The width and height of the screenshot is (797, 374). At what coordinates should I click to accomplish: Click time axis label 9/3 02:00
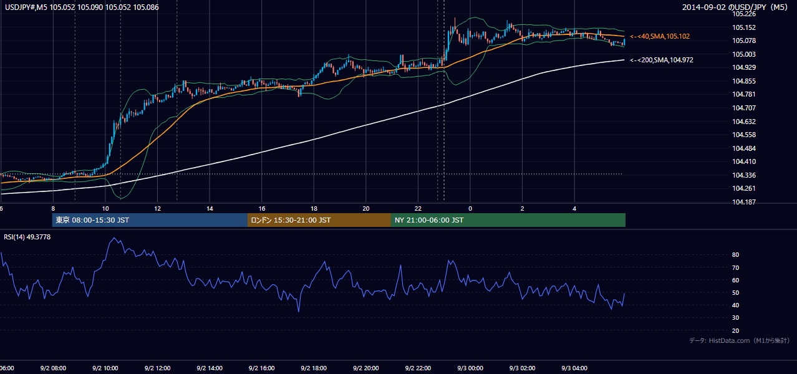pyautogui.click(x=522, y=368)
